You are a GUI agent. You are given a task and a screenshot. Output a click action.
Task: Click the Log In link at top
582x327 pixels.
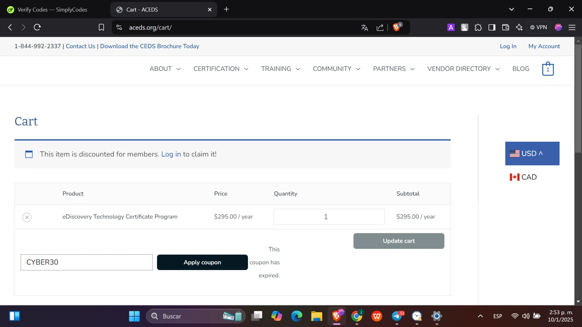[x=508, y=46]
